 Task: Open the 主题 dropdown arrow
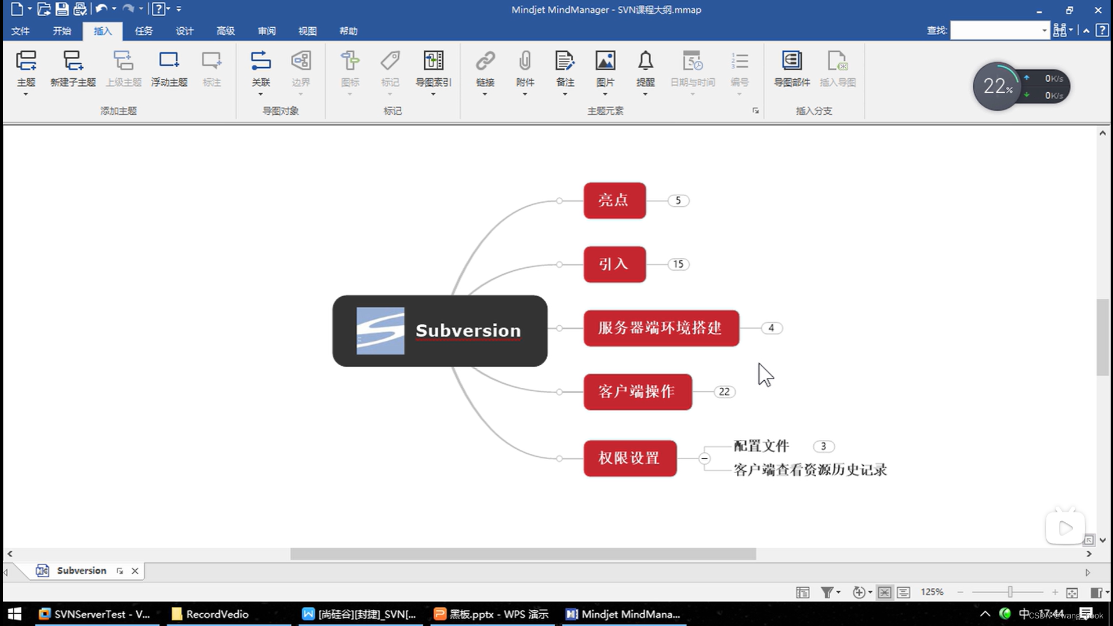(x=26, y=93)
